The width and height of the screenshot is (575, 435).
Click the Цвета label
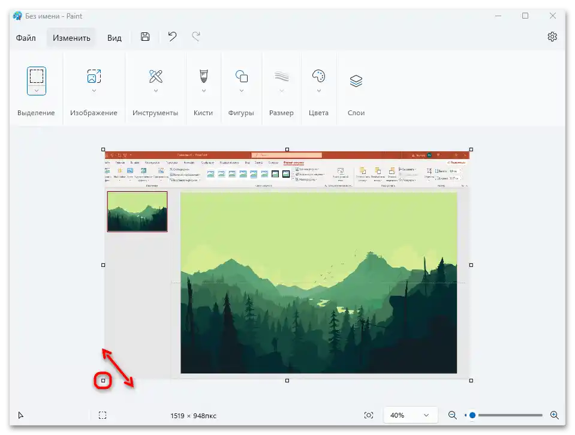point(318,113)
